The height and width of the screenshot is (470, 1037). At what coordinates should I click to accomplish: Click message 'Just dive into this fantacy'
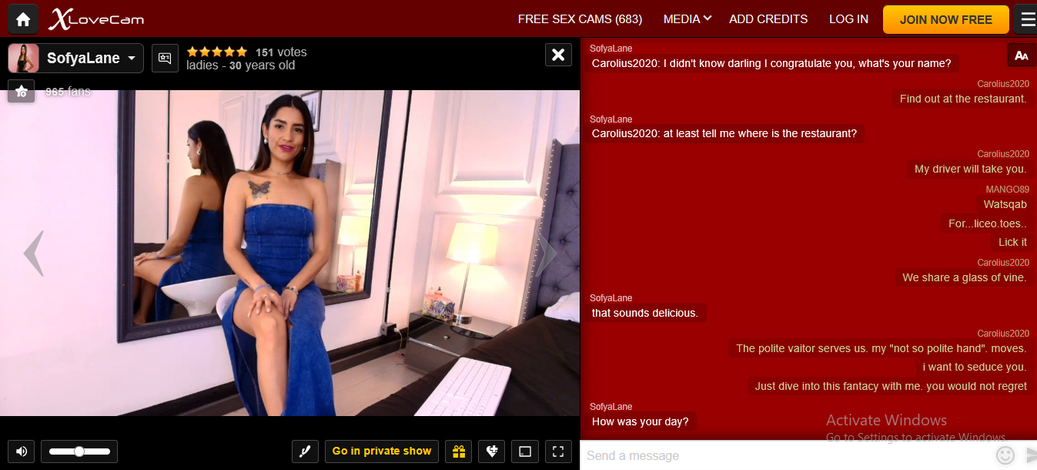pos(891,386)
